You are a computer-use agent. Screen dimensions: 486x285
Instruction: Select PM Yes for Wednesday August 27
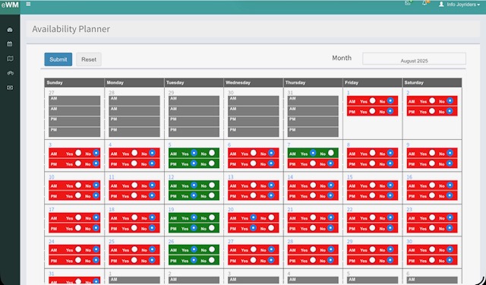(x=254, y=260)
